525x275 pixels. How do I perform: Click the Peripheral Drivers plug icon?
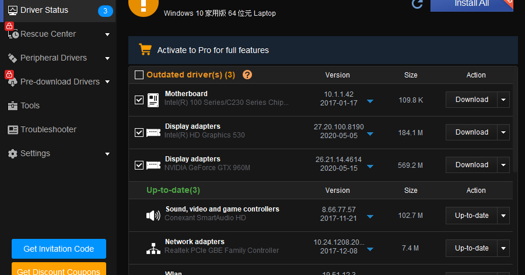pyautogui.click(x=12, y=58)
